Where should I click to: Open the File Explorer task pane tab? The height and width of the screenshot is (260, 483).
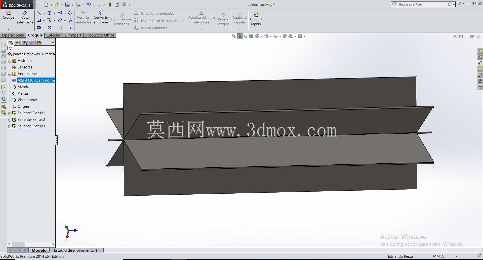pos(480,69)
